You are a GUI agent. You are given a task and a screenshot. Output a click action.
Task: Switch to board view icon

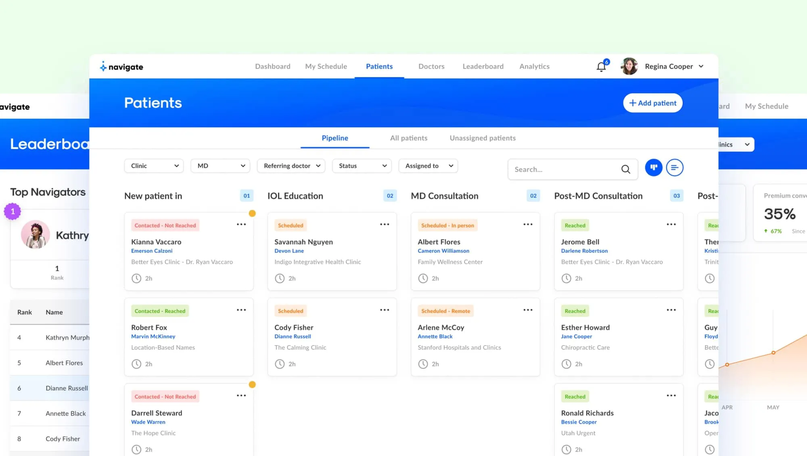(x=654, y=167)
